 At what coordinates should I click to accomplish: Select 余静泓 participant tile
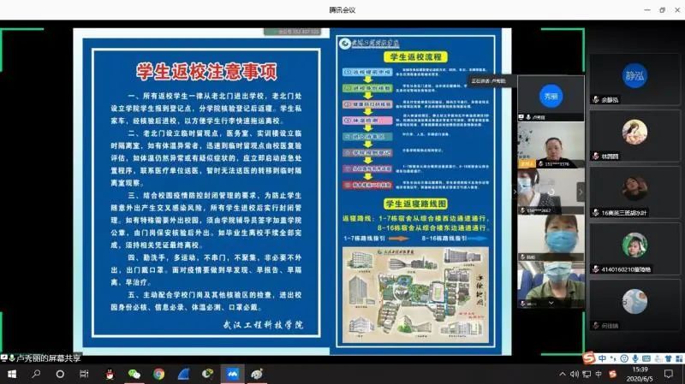634,80
